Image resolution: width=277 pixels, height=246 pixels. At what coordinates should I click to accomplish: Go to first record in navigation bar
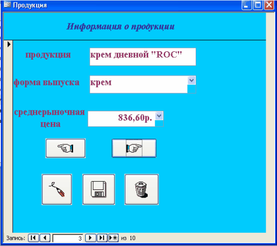click(33, 238)
